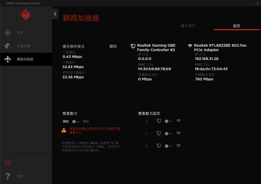Click the Ethernet icon beside Realtek Gaming GBE
Image resolution: width=261 pixels, height=184 pixels.
(x=133, y=46)
